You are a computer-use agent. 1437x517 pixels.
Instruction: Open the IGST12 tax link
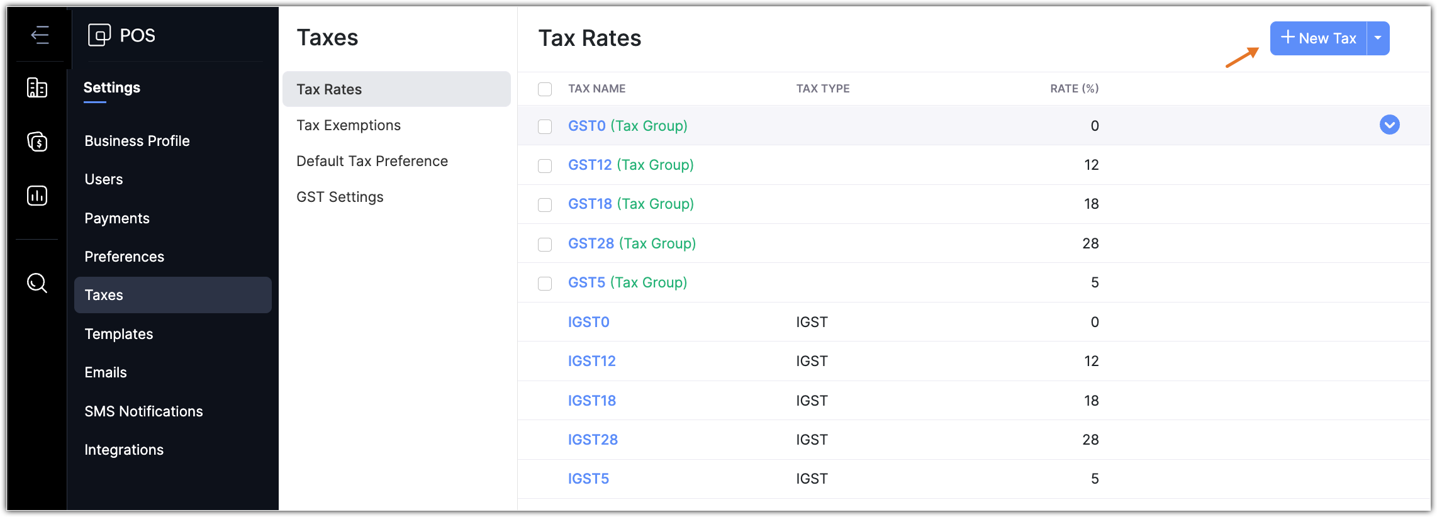coord(591,361)
